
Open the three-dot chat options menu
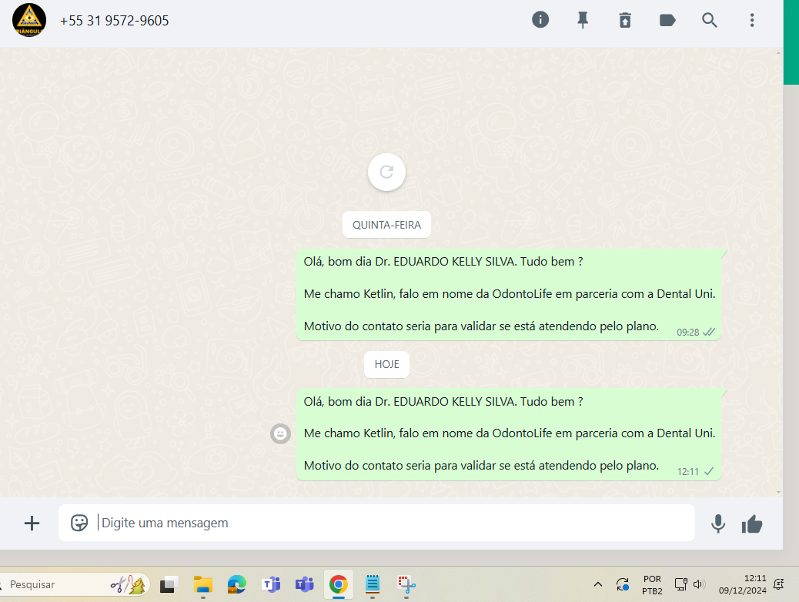(751, 20)
